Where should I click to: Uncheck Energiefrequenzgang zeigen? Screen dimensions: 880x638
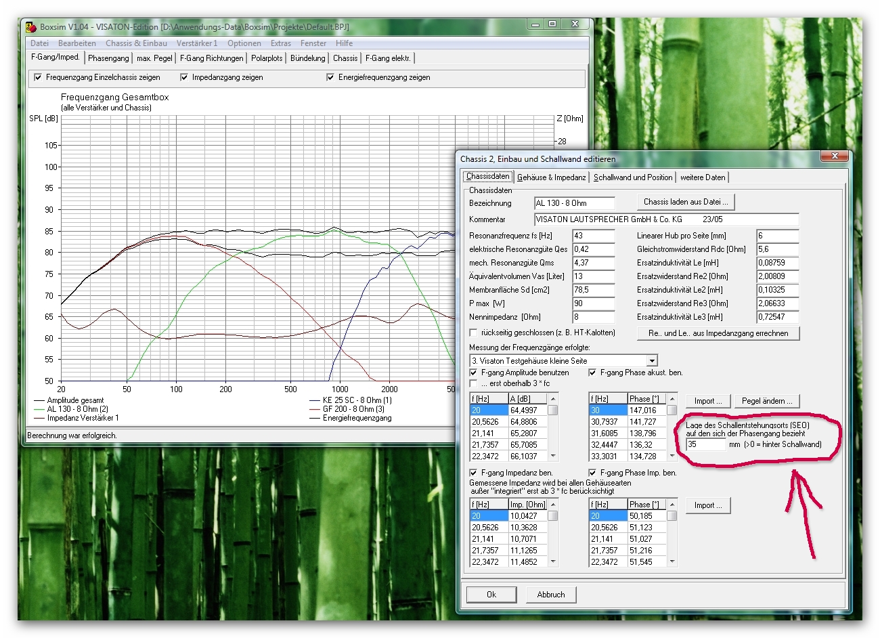(330, 77)
